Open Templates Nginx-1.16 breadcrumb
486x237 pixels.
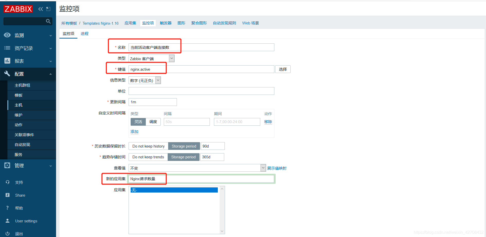tap(101, 23)
